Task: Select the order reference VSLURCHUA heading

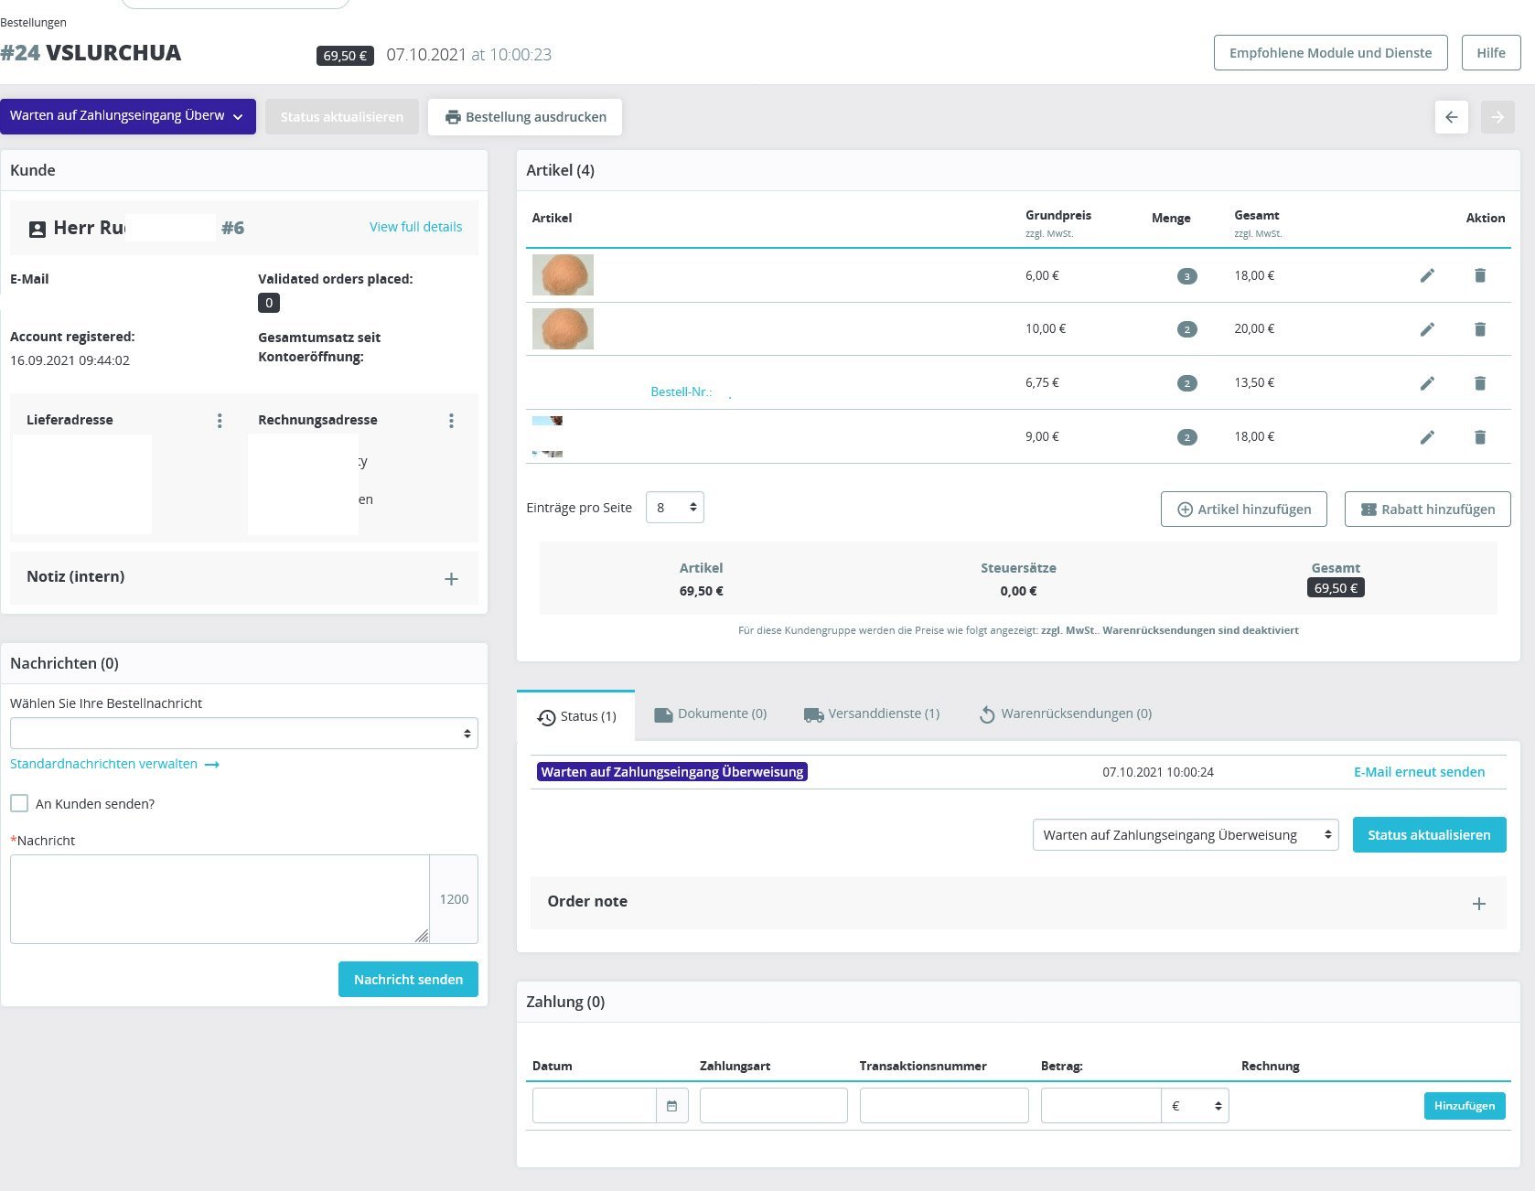Action: [x=113, y=53]
